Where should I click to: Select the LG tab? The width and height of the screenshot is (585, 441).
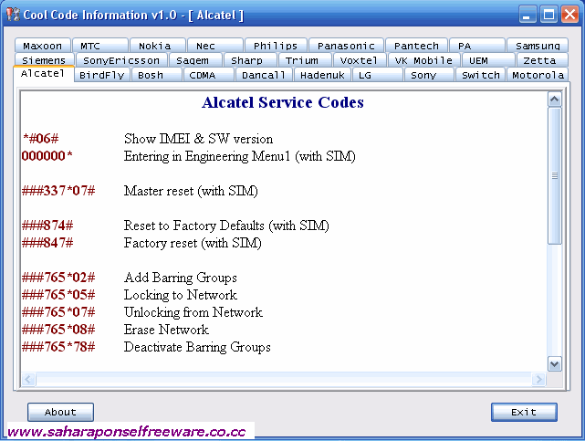click(x=378, y=75)
